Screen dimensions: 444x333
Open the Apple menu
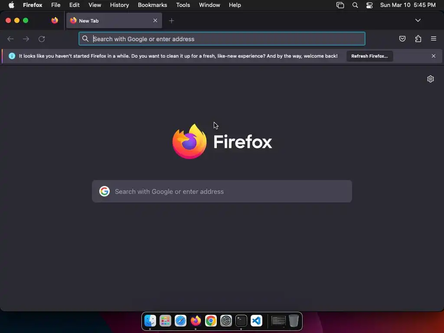click(x=11, y=5)
